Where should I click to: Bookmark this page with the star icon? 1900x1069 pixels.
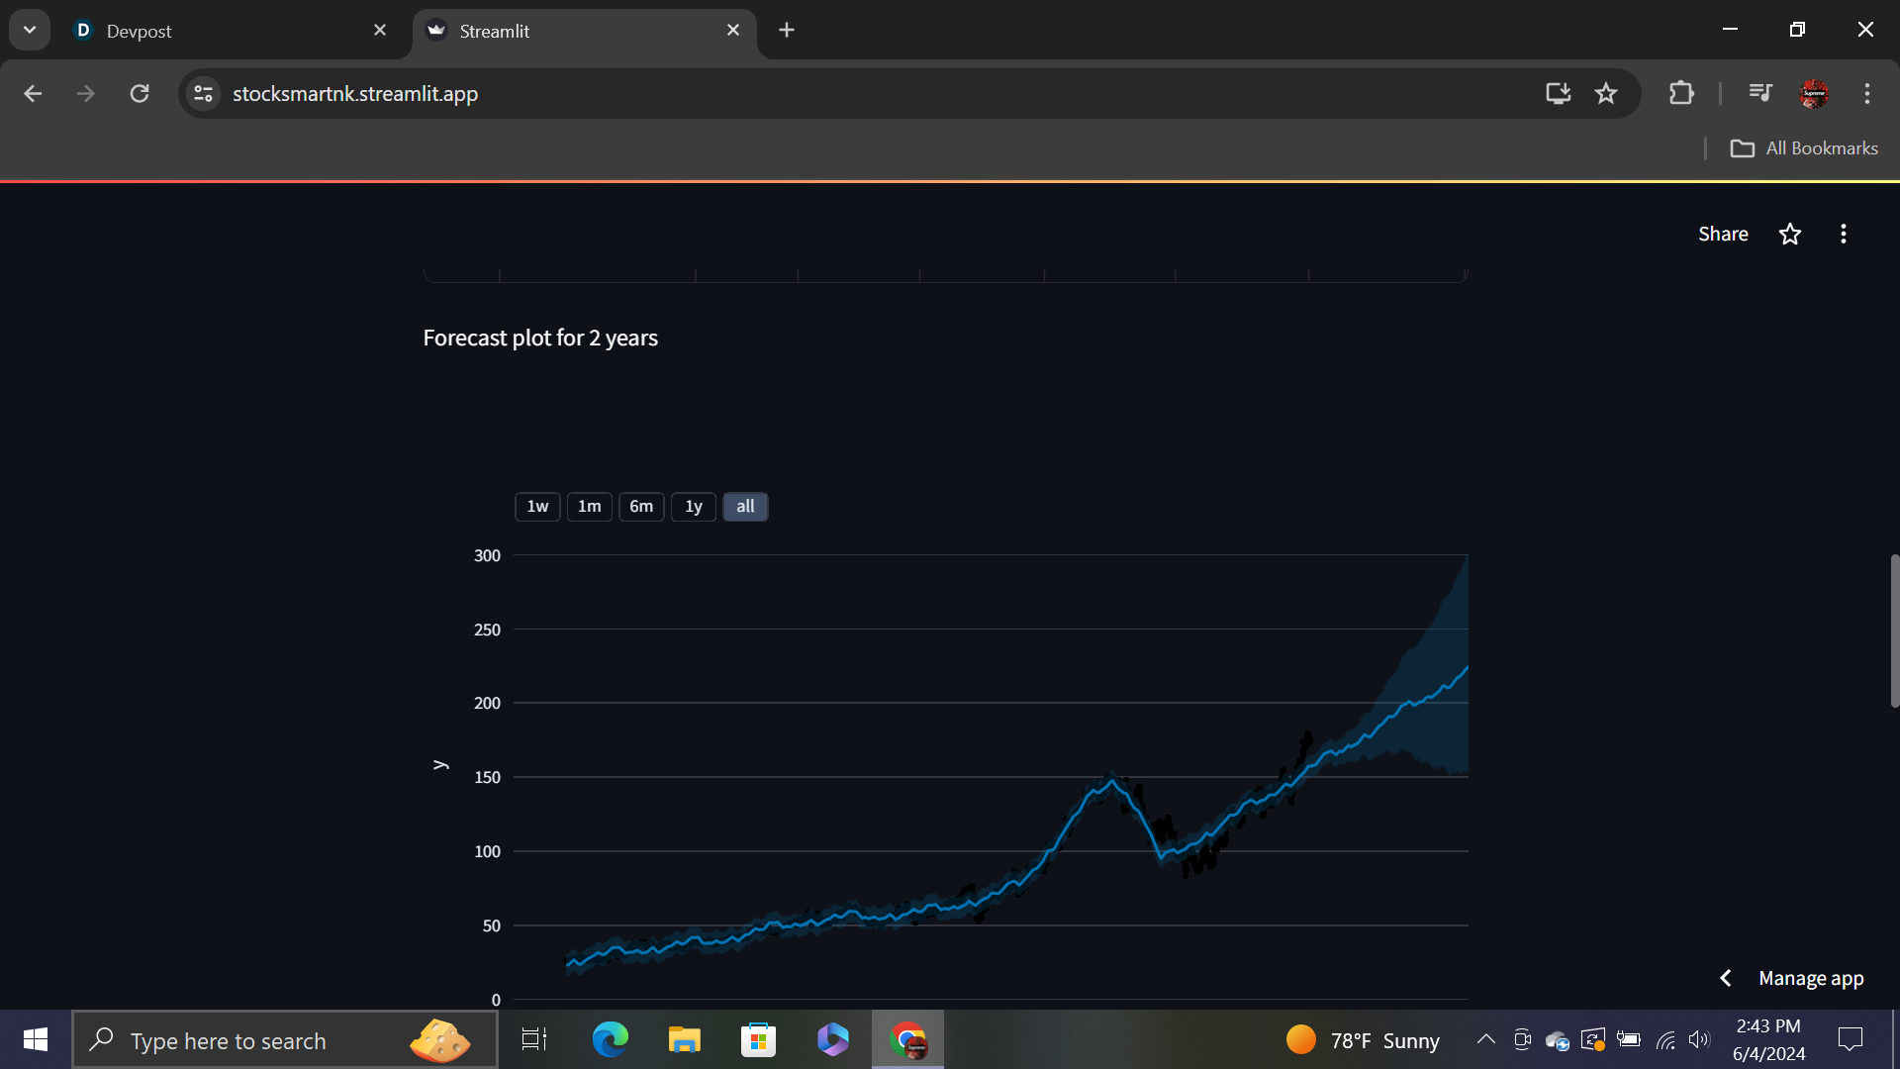pos(1606,94)
